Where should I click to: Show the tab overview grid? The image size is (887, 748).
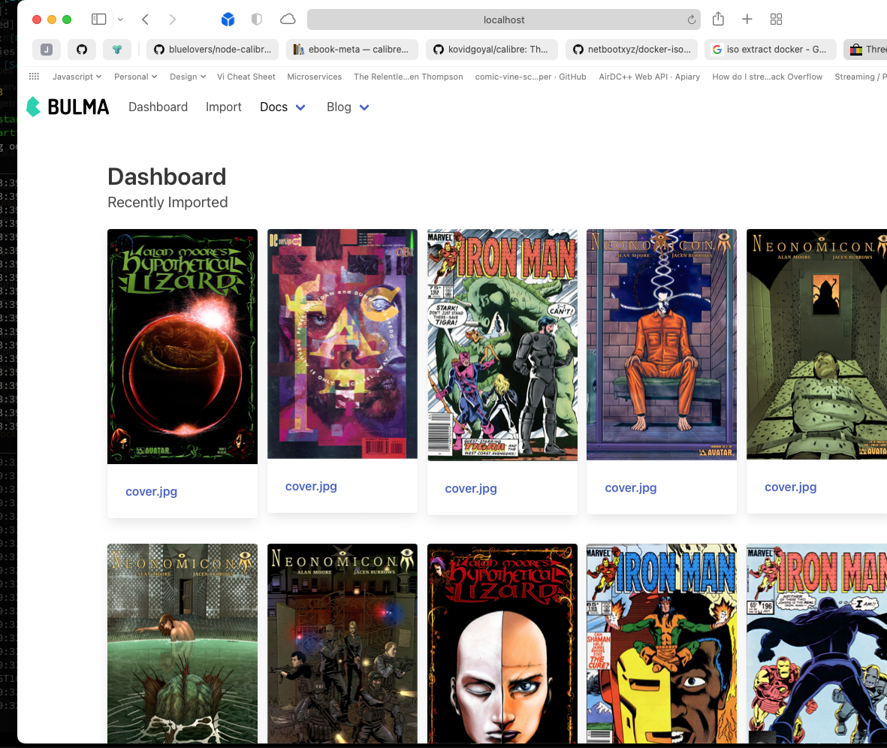tap(777, 20)
